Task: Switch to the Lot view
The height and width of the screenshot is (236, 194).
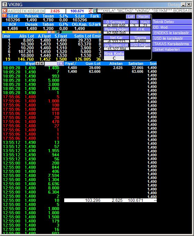Action: (130, 17)
